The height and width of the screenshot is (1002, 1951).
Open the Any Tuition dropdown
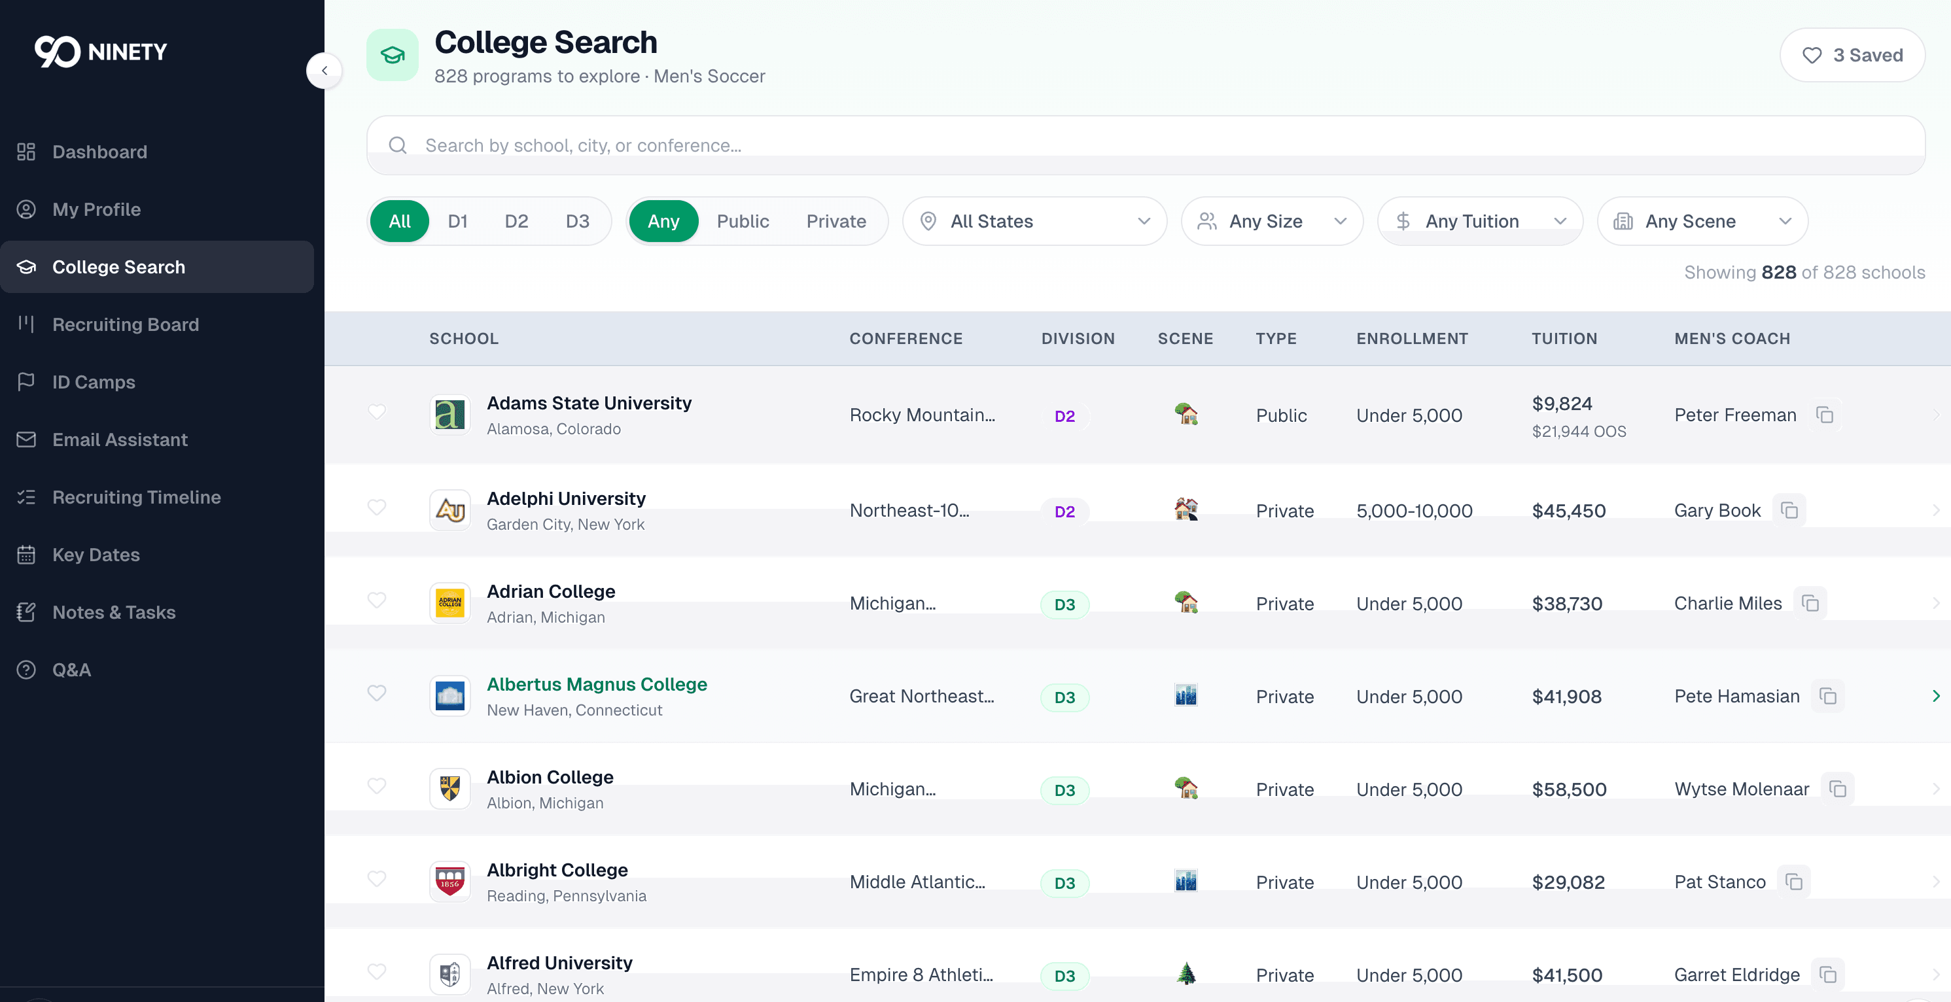pyautogui.click(x=1480, y=222)
